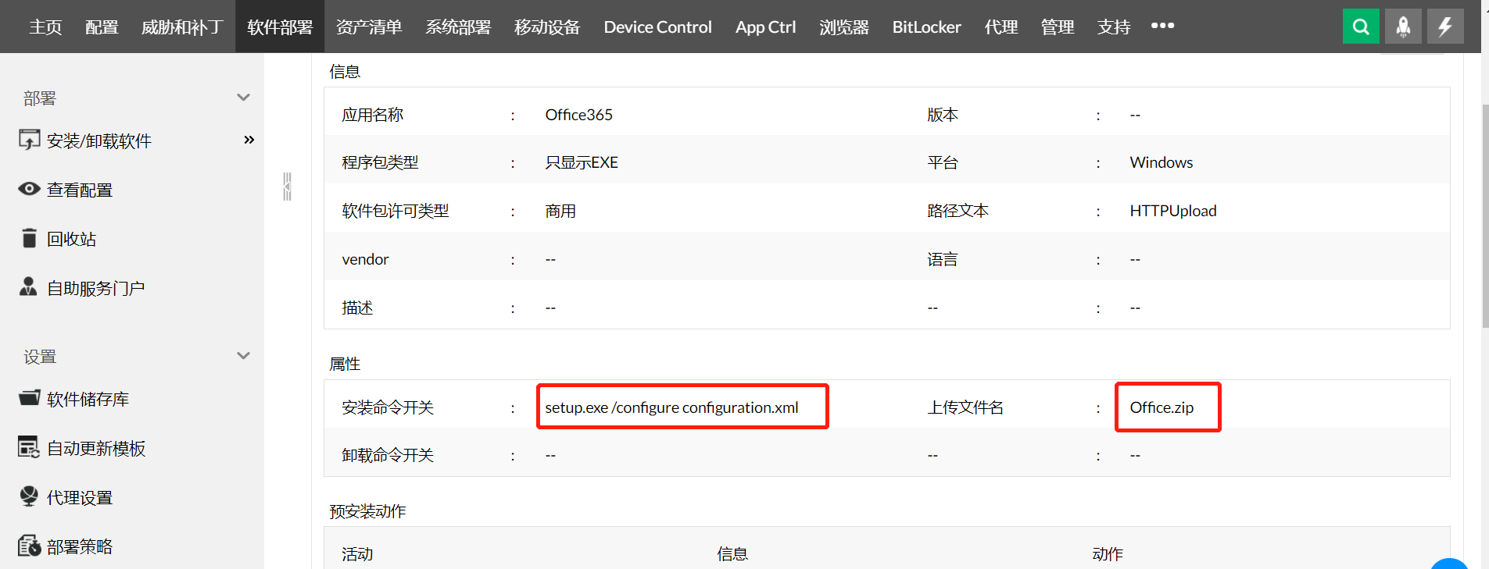Screen dimensions: 1489x569
Task: Open the 支持 tab
Action: (1114, 27)
